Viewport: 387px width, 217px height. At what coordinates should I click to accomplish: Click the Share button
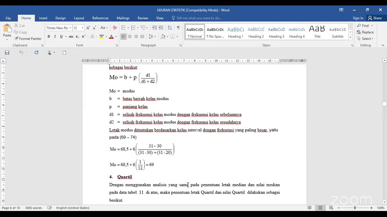click(x=375, y=18)
